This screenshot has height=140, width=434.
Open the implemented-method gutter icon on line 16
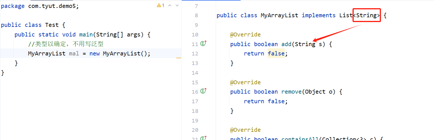(203, 91)
